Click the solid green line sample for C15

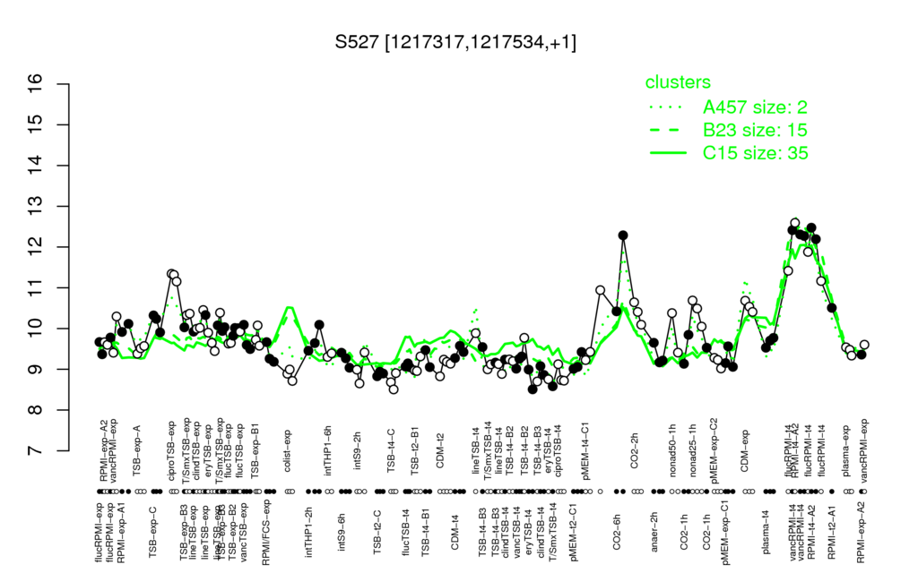(668, 152)
